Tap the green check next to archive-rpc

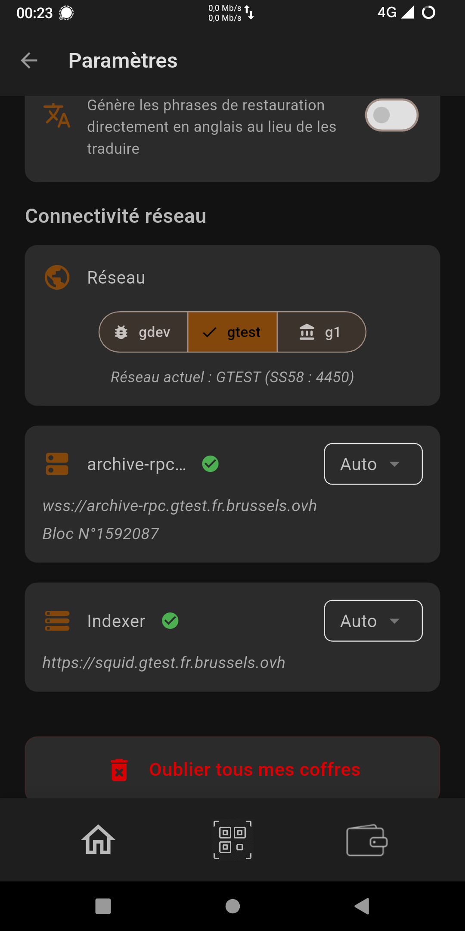coord(211,464)
